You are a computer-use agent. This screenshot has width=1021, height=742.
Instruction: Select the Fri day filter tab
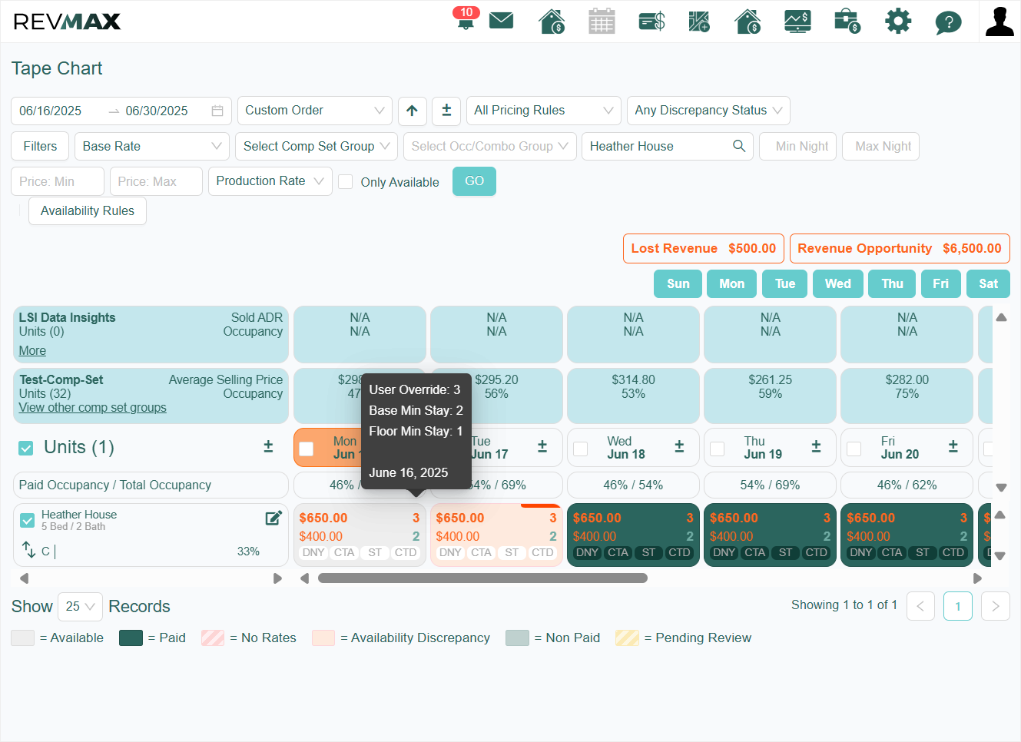point(940,283)
